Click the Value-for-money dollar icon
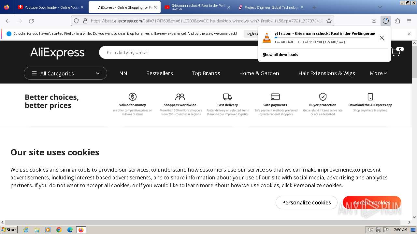 point(133,97)
